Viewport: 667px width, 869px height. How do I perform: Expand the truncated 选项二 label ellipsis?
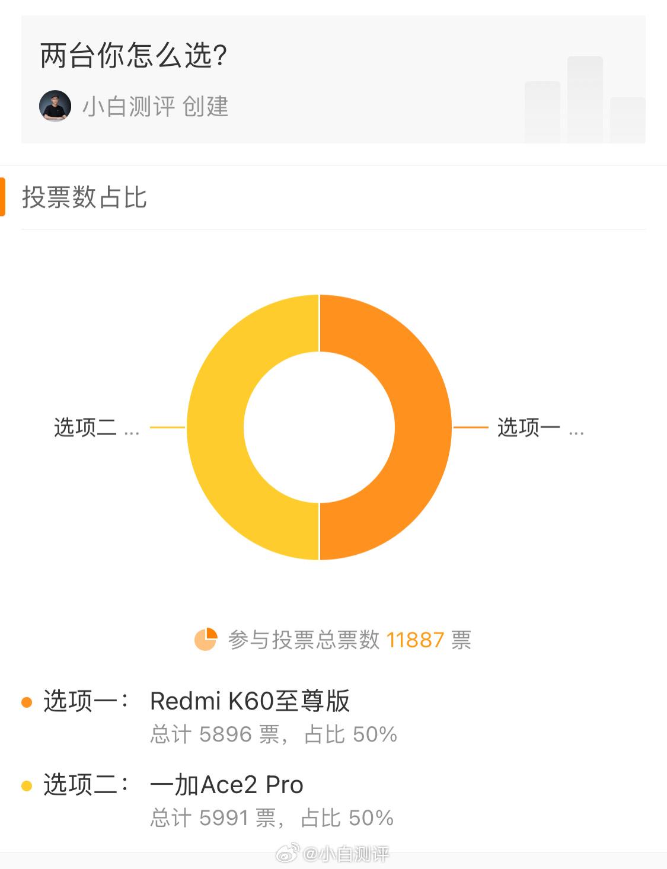[x=132, y=433]
